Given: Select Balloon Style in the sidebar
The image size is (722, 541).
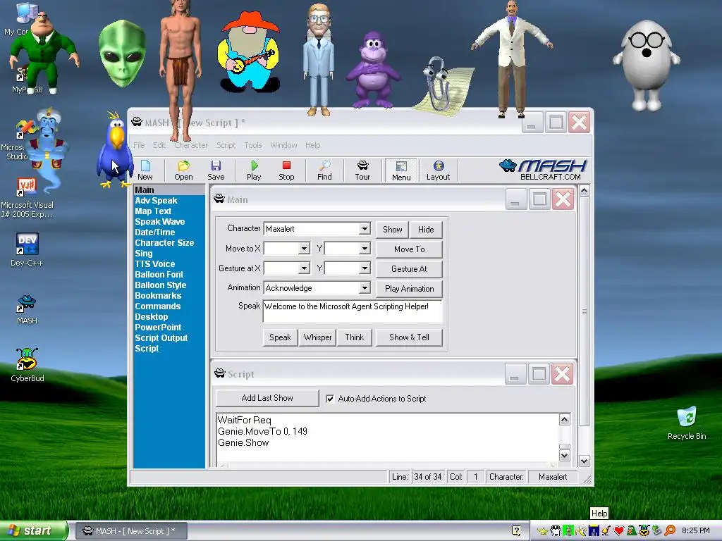Looking at the screenshot, I should pyautogui.click(x=160, y=285).
